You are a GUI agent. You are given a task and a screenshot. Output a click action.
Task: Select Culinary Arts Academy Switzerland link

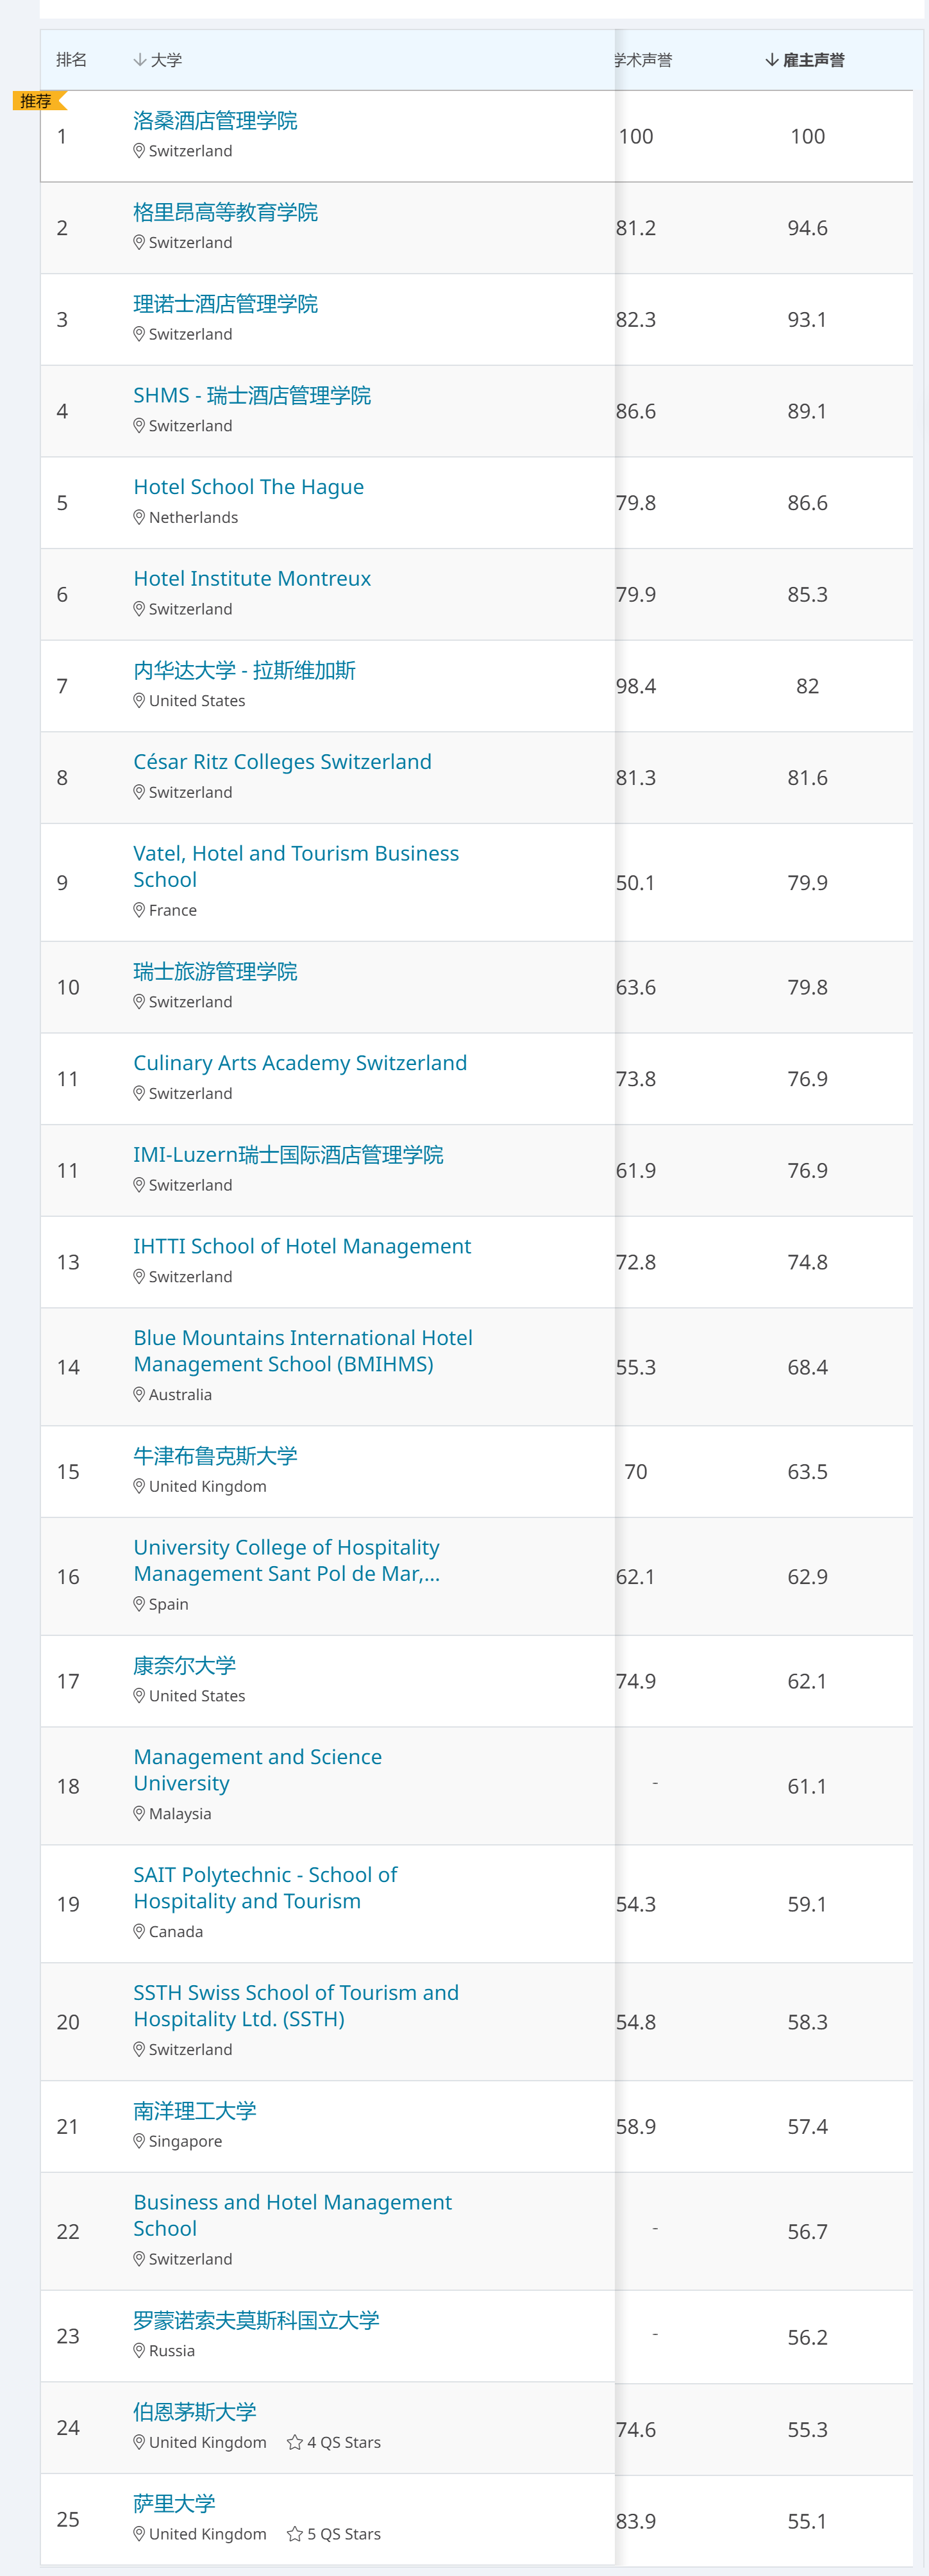pyautogui.click(x=300, y=1063)
